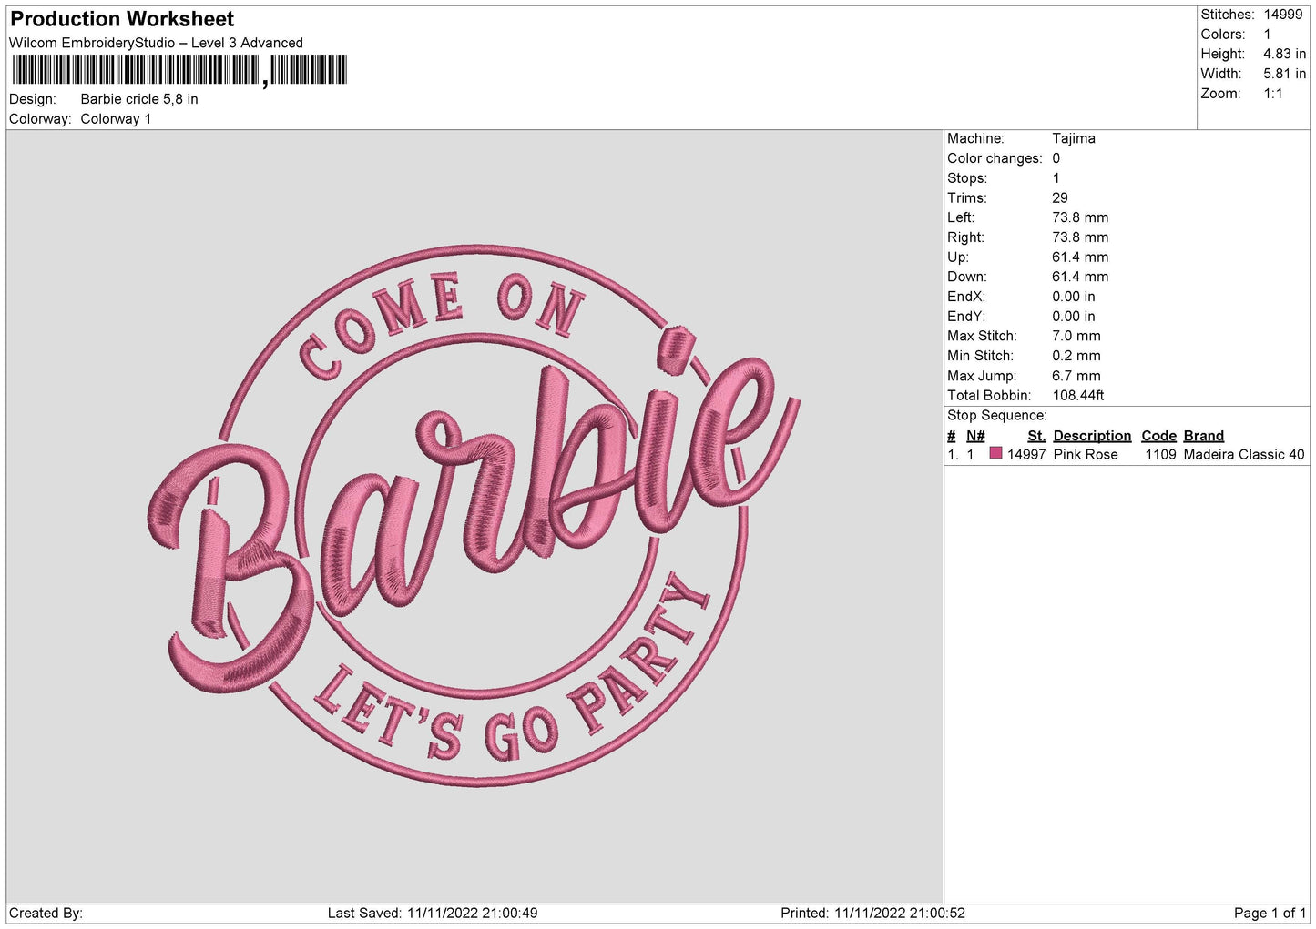Image resolution: width=1316 pixels, height=929 pixels.
Task: Click the 'Code' column header
Action: click(1158, 436)
